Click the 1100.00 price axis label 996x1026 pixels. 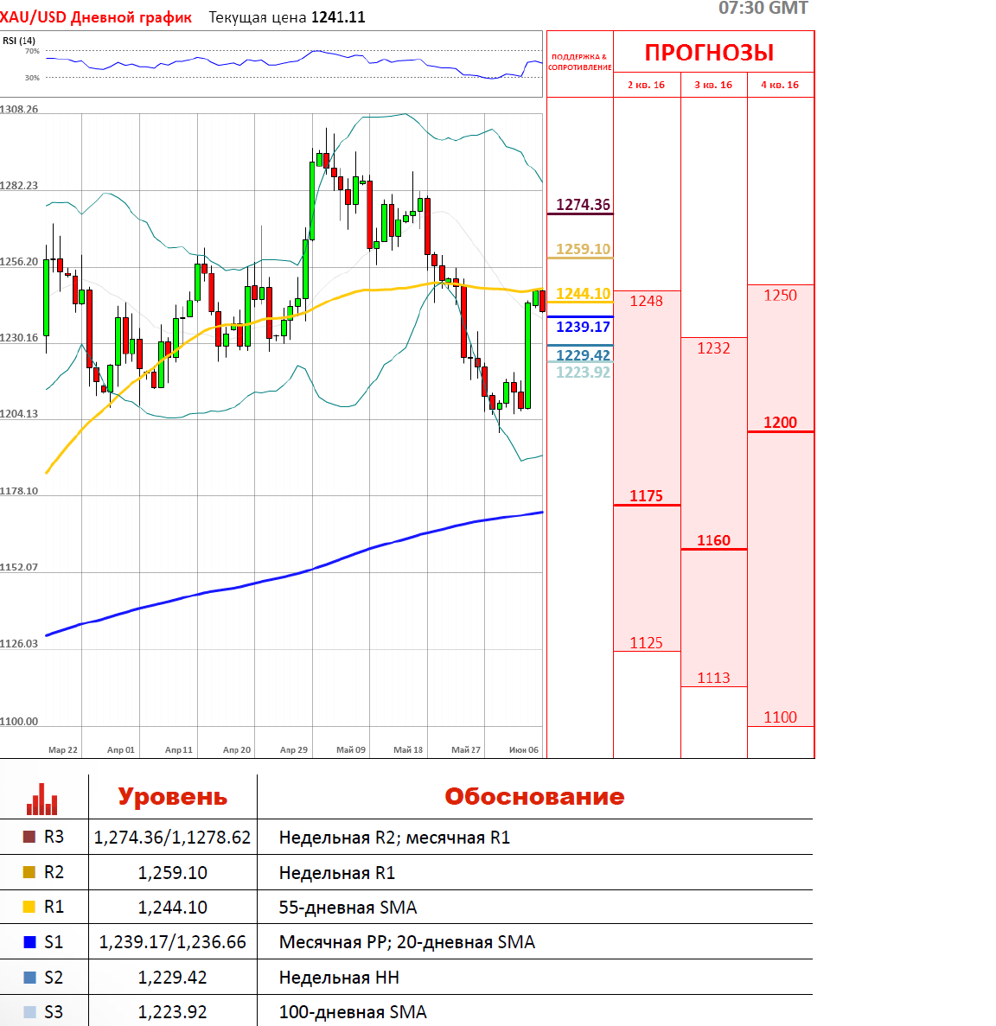pos(18,721)
